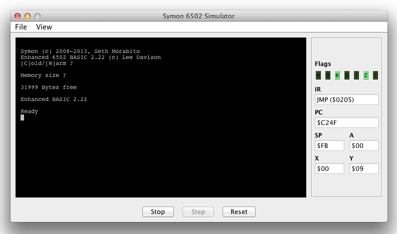Screen dimensions: 397x234
Task: Click the 'Symon (c) 2008-2013, Seth Morabito' line
Action: (80, 51)
